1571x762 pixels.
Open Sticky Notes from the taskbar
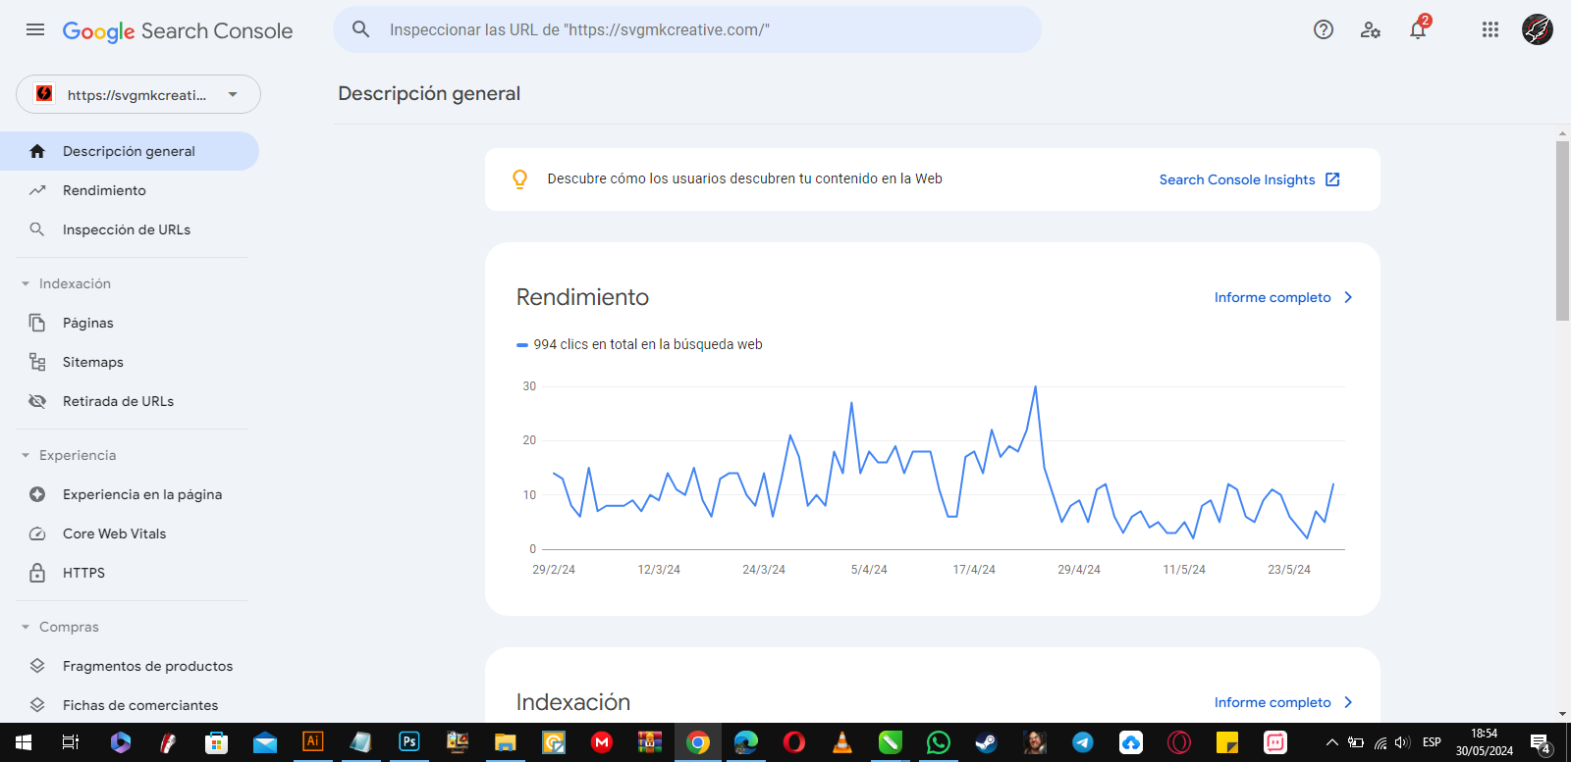click(1227, 742)
